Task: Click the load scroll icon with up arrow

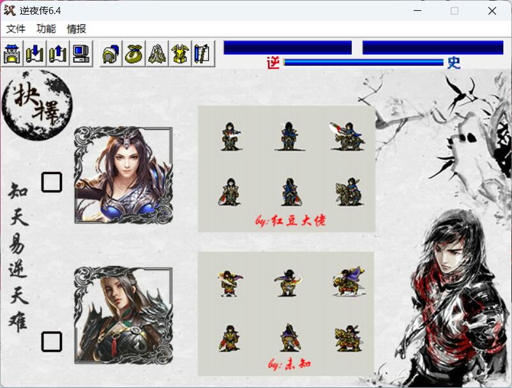Action: (58, 54)
